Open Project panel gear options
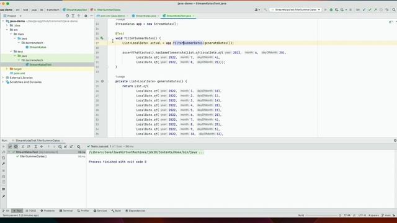This screenshot has height=223, width=397. pyautogui.click(x=86, y=15)
